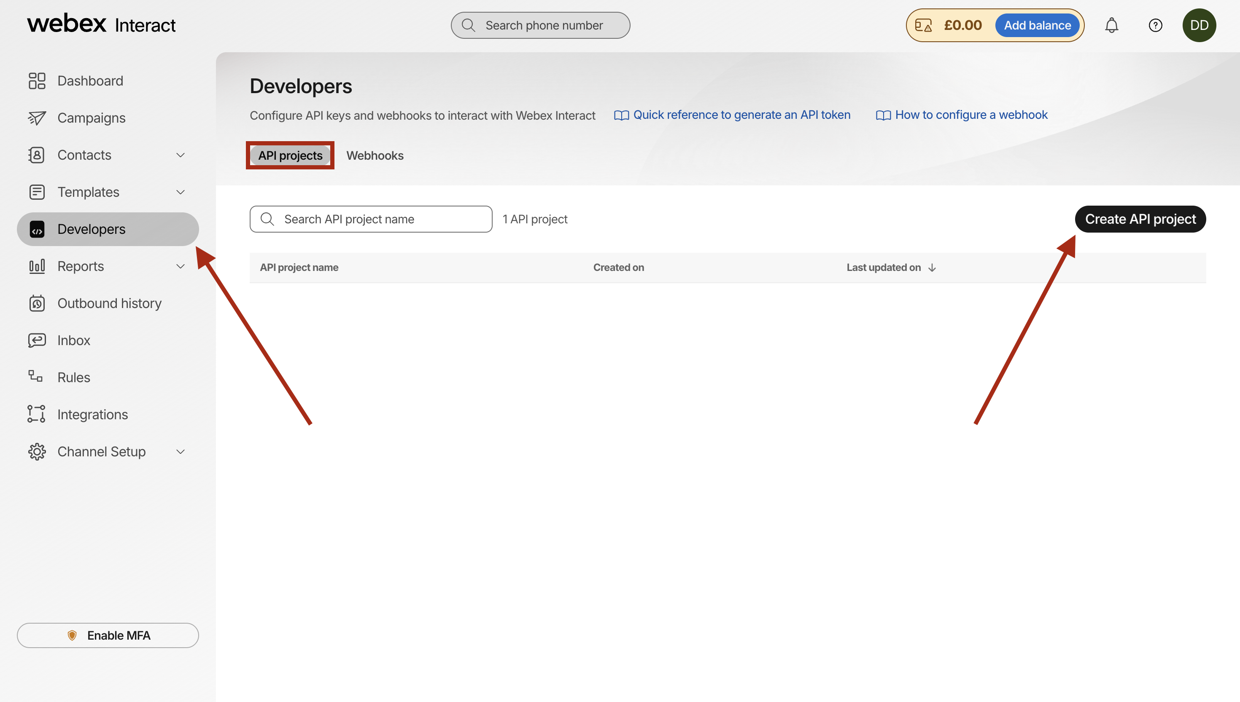Click the low balance wallet warning icon

924,25
